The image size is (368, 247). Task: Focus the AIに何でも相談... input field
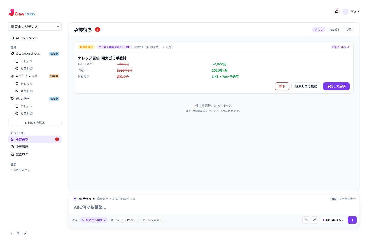[214, 207]
